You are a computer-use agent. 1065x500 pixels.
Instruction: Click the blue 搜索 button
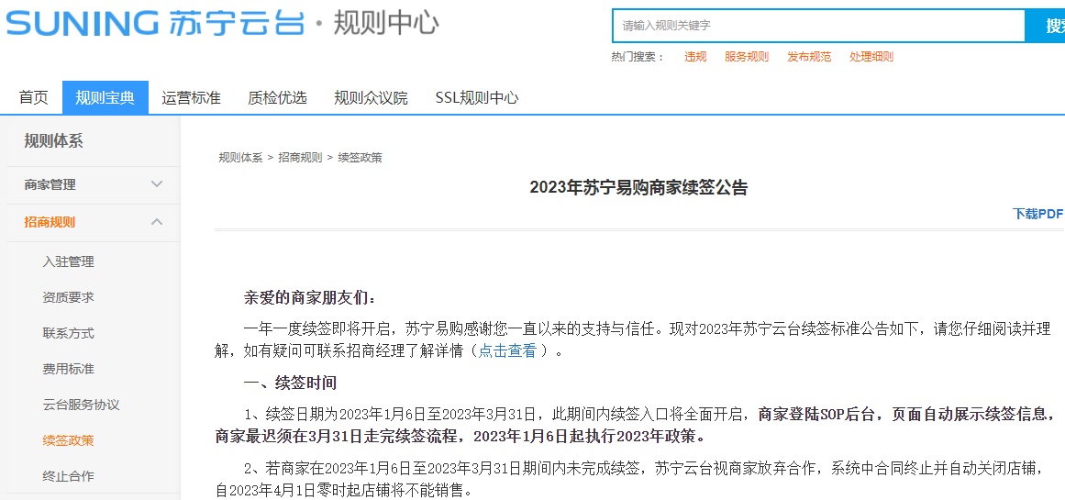pyautogui.click(x=1046, y=26)
